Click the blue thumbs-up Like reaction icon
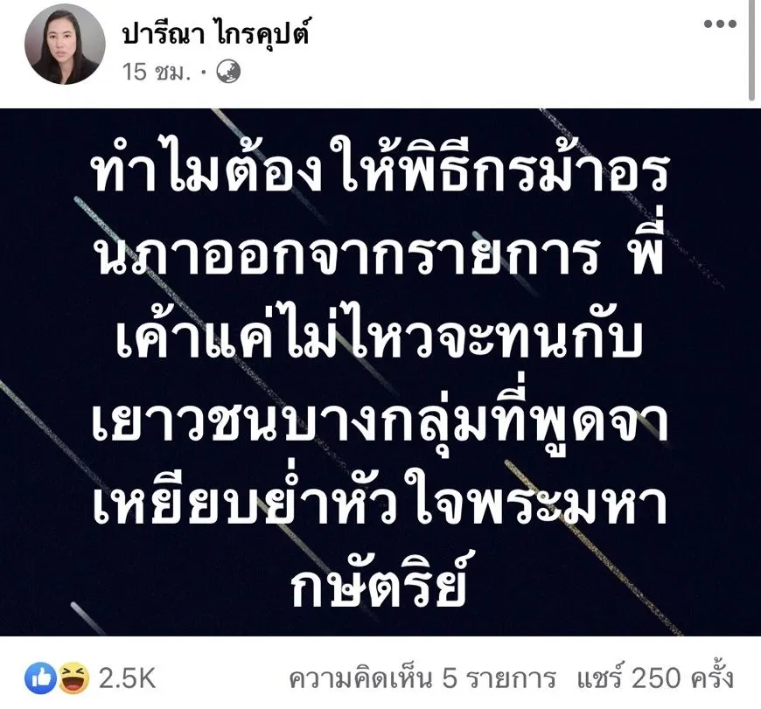The width and height of the screenshot is (761, 709). click(x=40, y=677)
